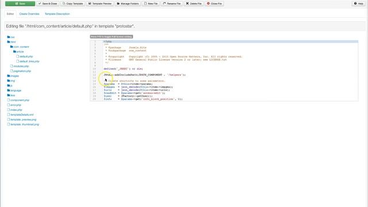This screenshot has height=207, width=368.
Task: Expand the css folder
Action: click(x=11, y=37)
